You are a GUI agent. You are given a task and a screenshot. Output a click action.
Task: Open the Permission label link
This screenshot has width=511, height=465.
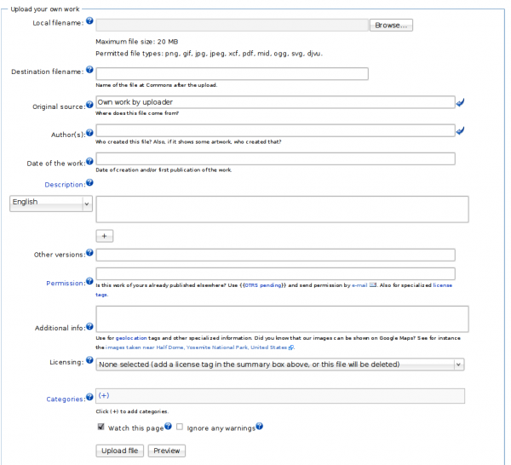(x=65, y=283)
